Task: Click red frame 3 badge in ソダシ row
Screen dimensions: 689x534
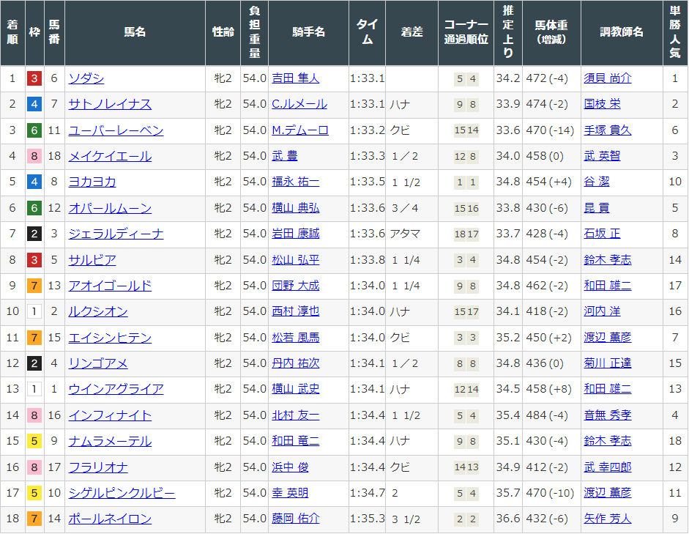Action: (x=34, y=78)
